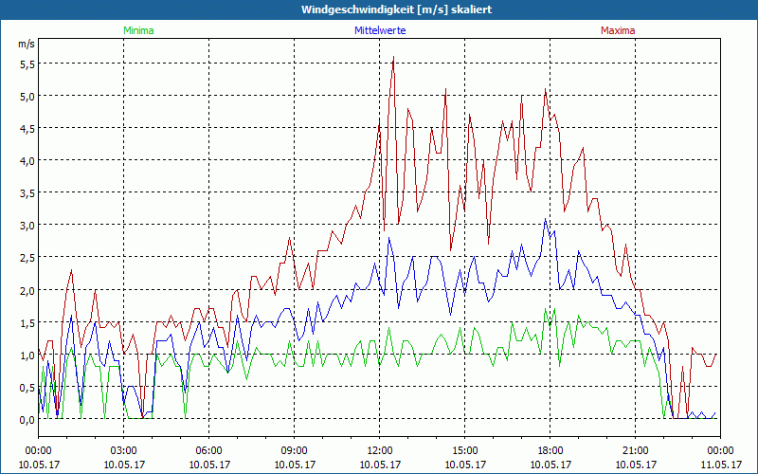Click the '3,5' y-axis value

point(27,194)
